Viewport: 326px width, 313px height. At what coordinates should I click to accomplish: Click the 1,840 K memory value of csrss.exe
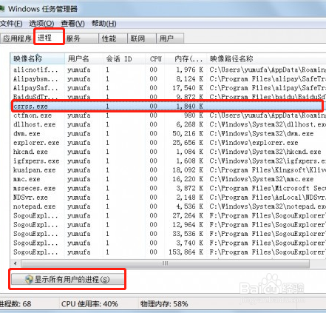pos(190,107)
